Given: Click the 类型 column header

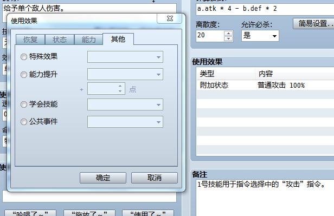Looking at the screenshot, I should pyautogui.click(x=226, y=74).
